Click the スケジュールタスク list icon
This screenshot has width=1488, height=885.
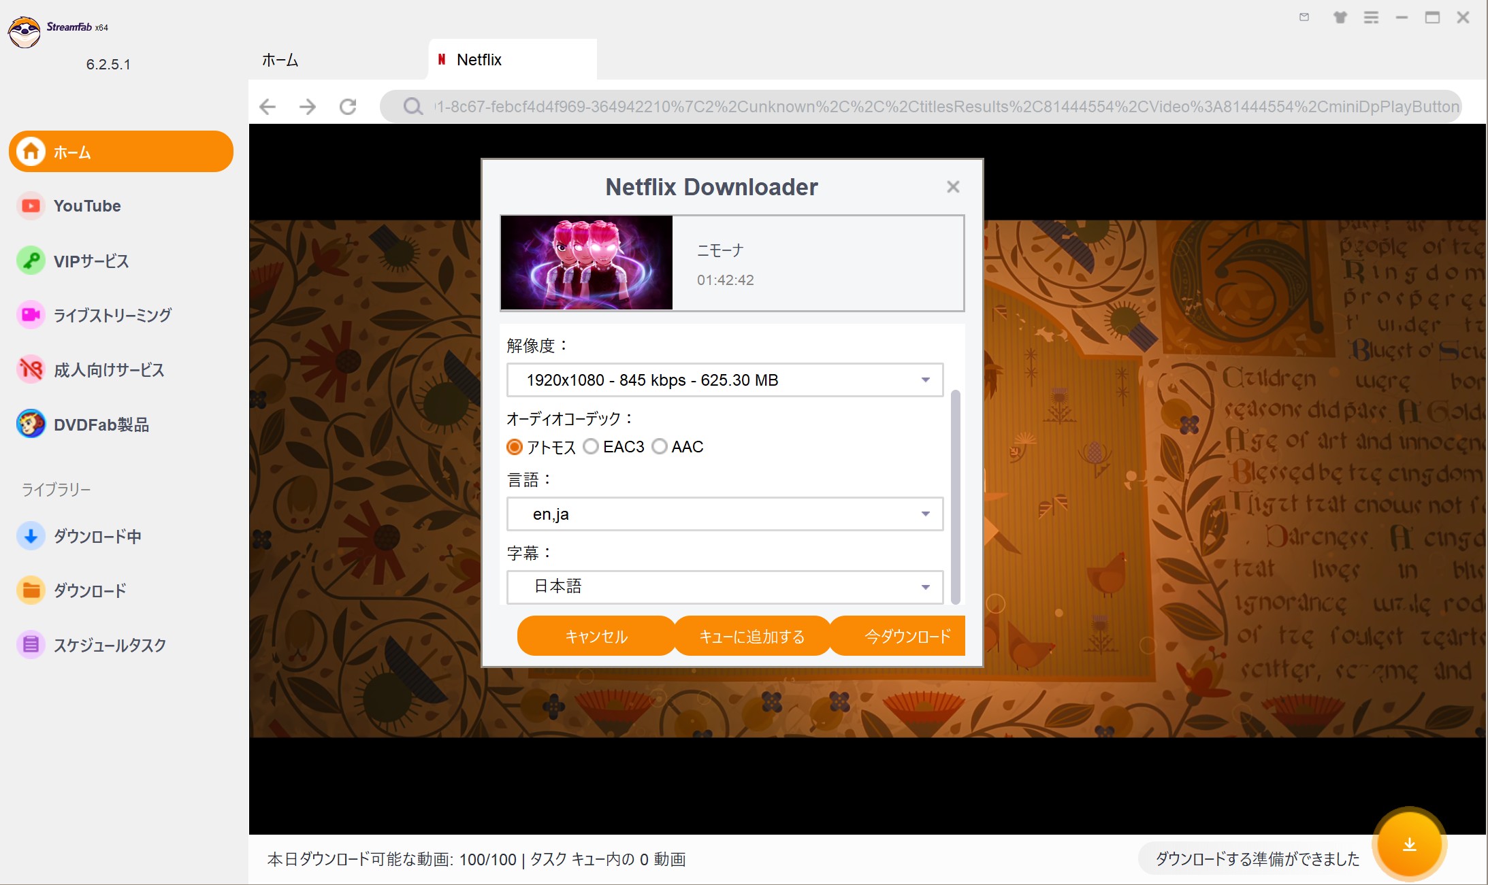[31, 645]
